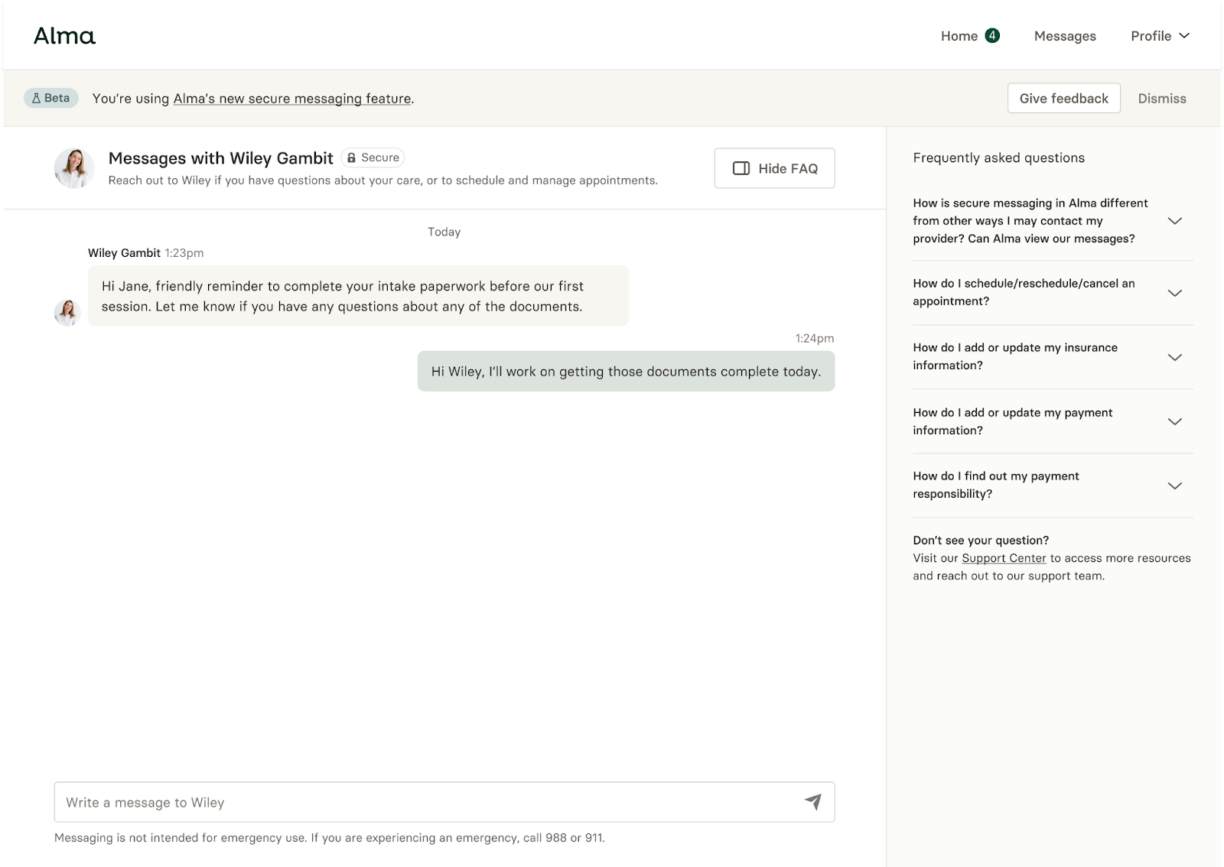Hide the FAQ panel
The image size is (1224, 867).
(774, 168)
